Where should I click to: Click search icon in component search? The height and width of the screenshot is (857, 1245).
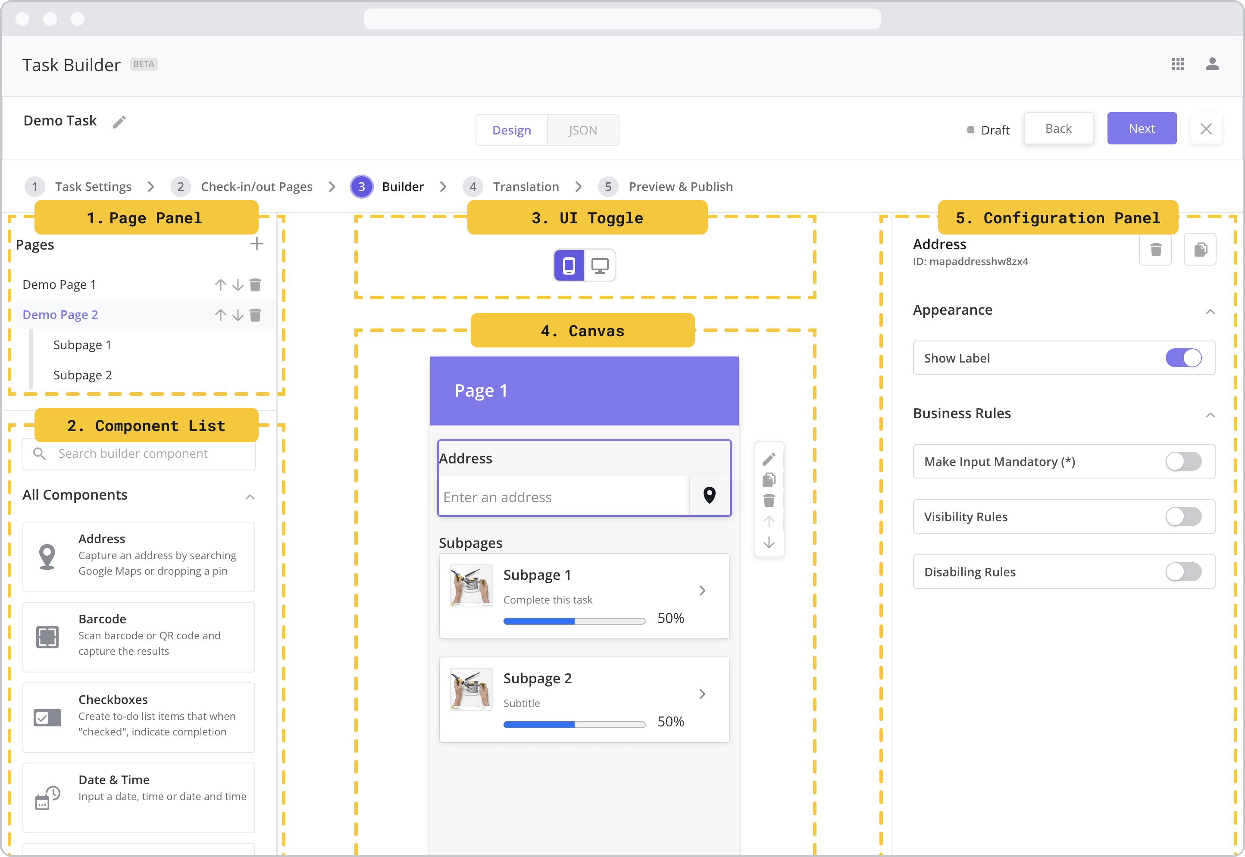click(x=39, y=454)
